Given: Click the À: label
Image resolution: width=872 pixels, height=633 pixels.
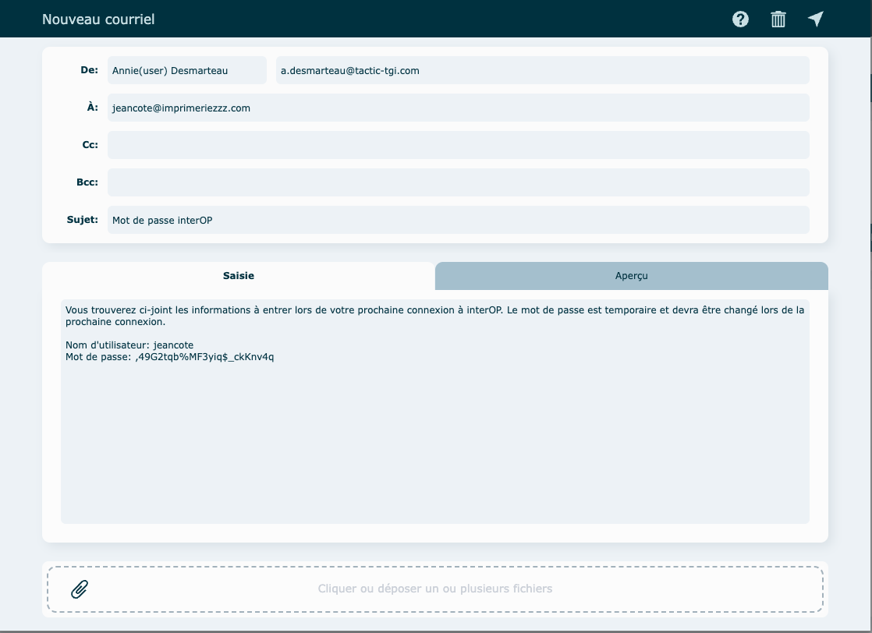Looking at the screenshot, I should click(92, 108).
